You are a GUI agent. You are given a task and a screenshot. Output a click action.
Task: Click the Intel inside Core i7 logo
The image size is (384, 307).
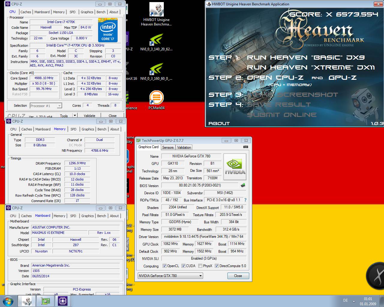click(x=108, y=30)
